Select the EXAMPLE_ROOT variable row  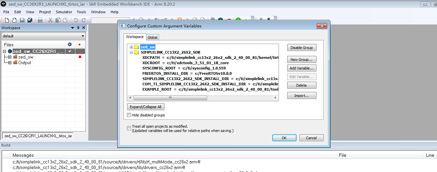point(210,89)
